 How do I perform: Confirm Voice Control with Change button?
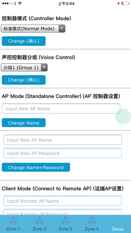(x=24, y=80)
